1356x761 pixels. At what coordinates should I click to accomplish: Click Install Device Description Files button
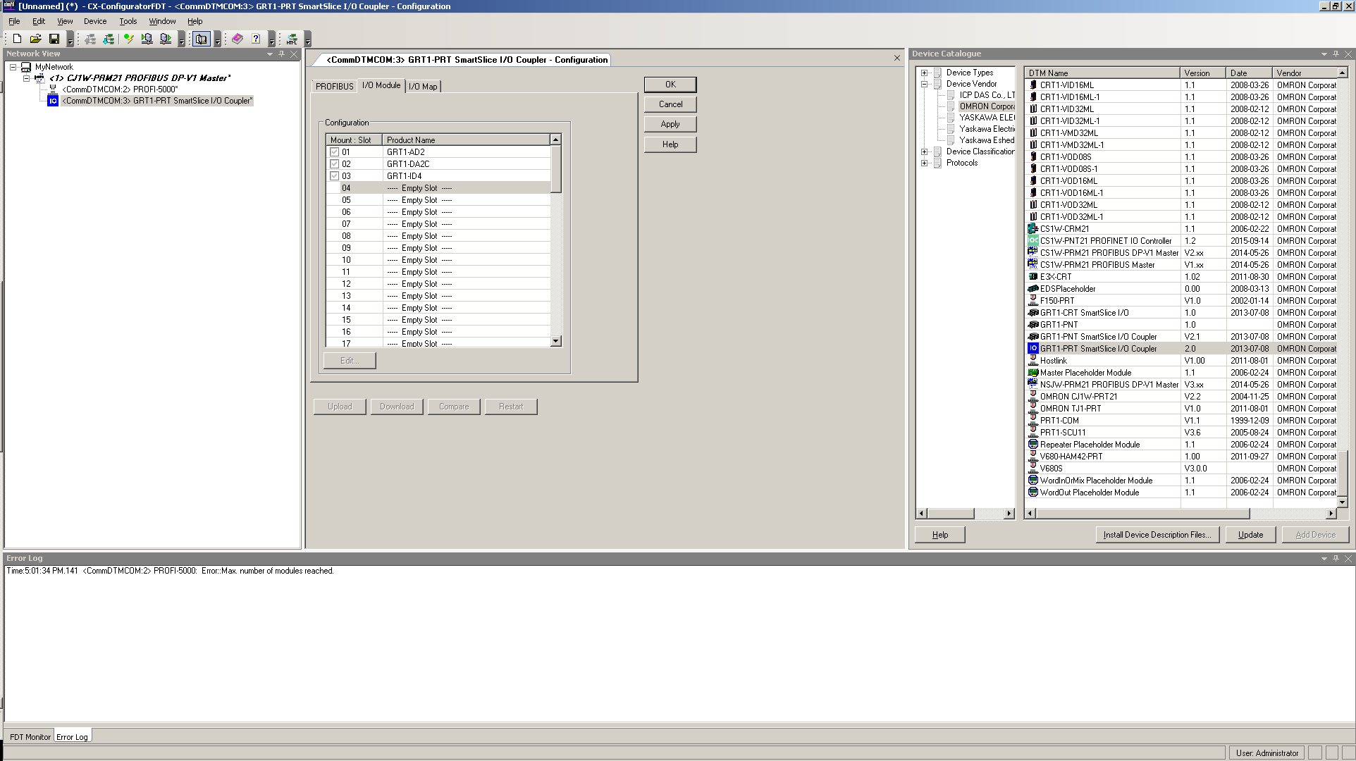click(1157, 535)
